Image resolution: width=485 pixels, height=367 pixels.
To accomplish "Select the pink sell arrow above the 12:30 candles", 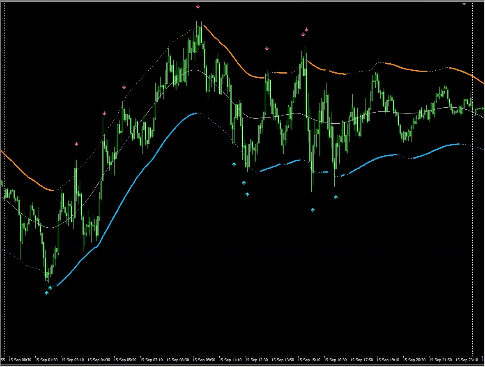I will 267,48.
